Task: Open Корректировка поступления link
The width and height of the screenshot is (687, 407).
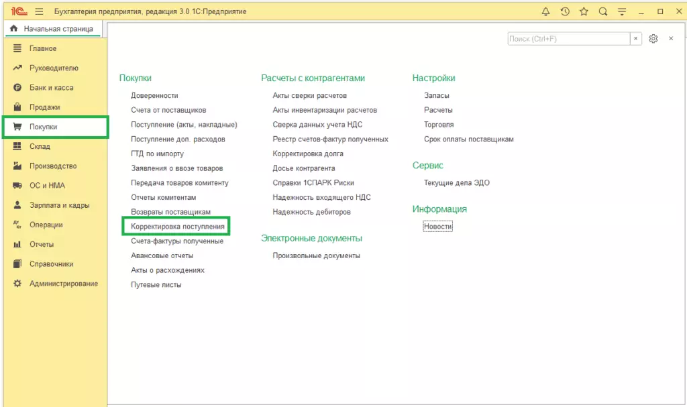Action: tap(178, 227)
